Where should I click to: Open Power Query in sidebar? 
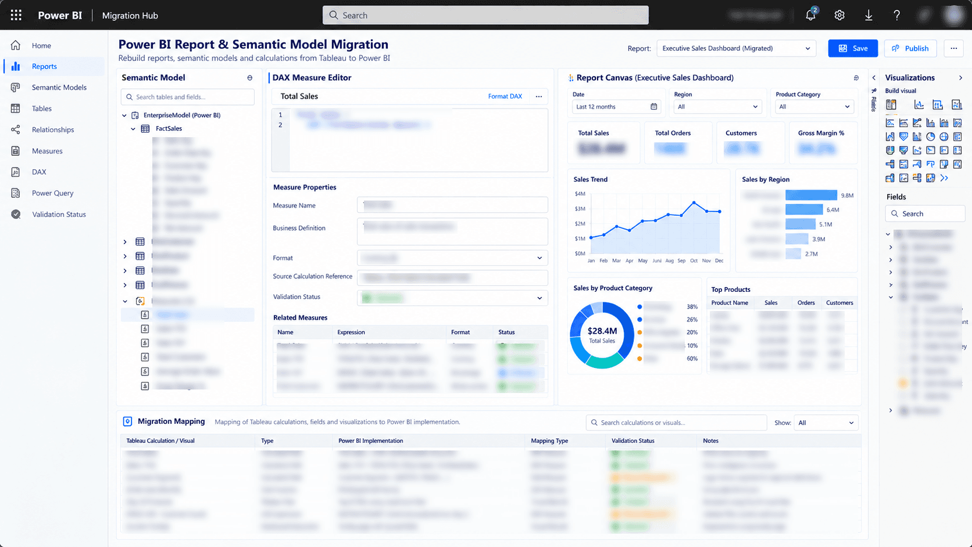pyautogui.click(x=53, y=193)
